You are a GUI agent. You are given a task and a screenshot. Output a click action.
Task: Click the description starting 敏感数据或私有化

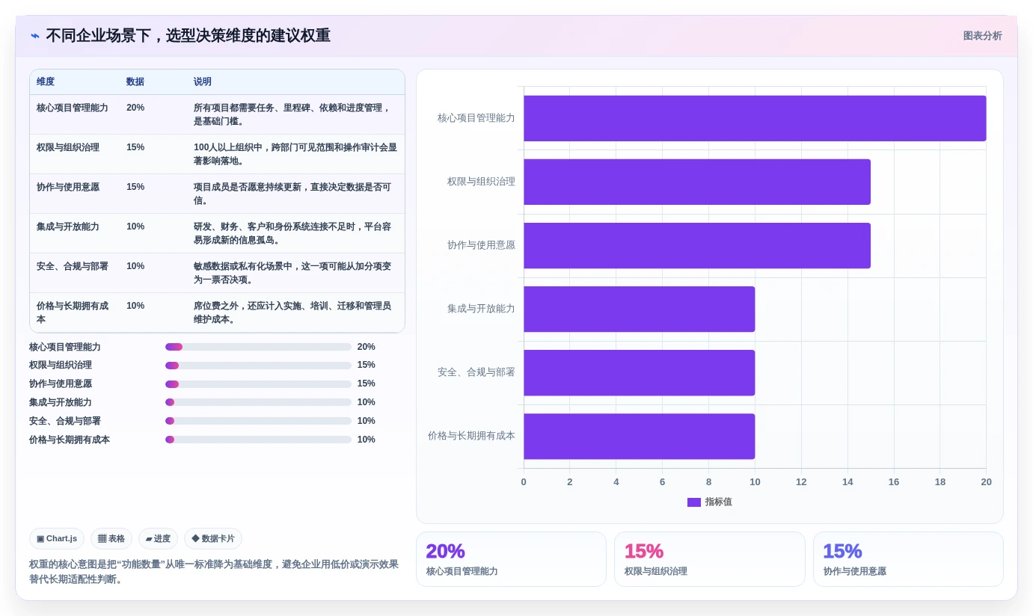tap(292, 273)
